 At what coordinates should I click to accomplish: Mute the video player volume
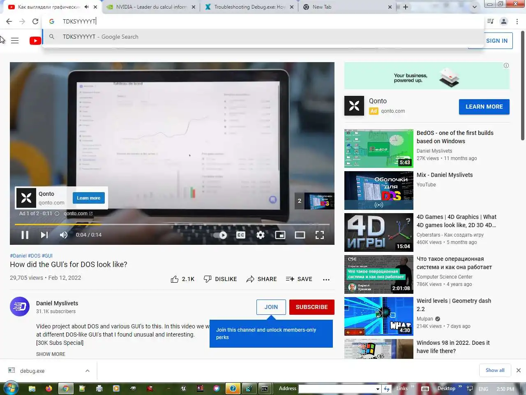coord(64,235)
